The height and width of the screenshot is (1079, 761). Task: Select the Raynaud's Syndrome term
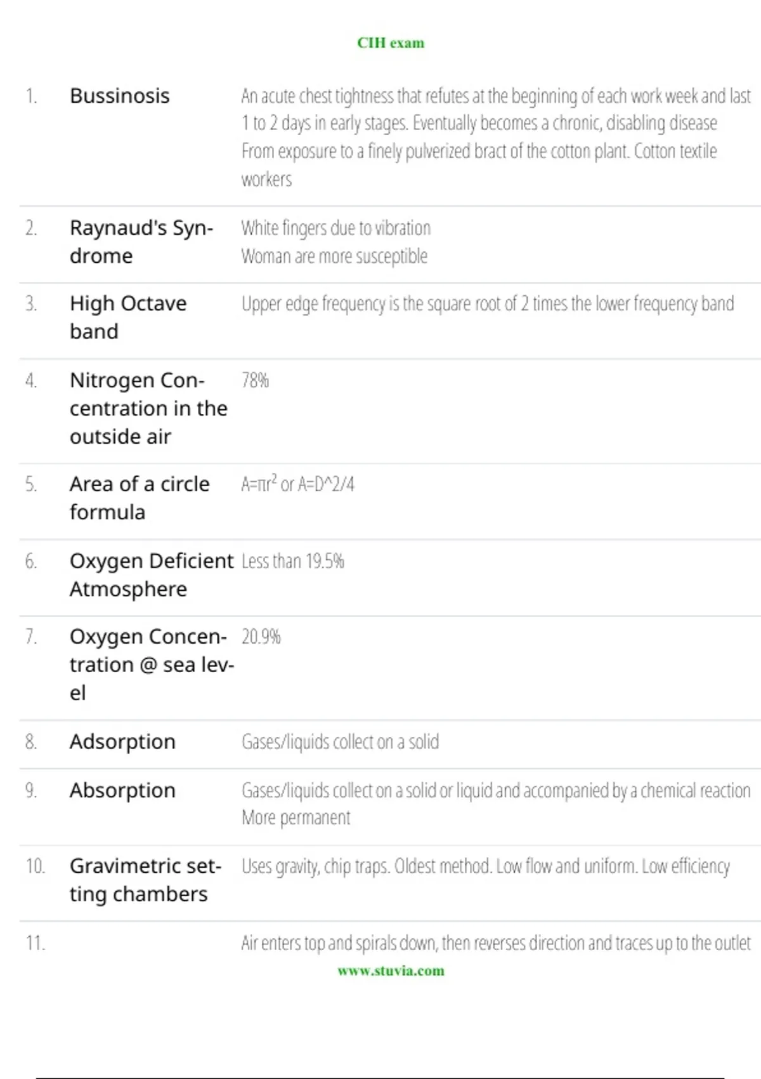pyautogui.click(x=141, y=242)
